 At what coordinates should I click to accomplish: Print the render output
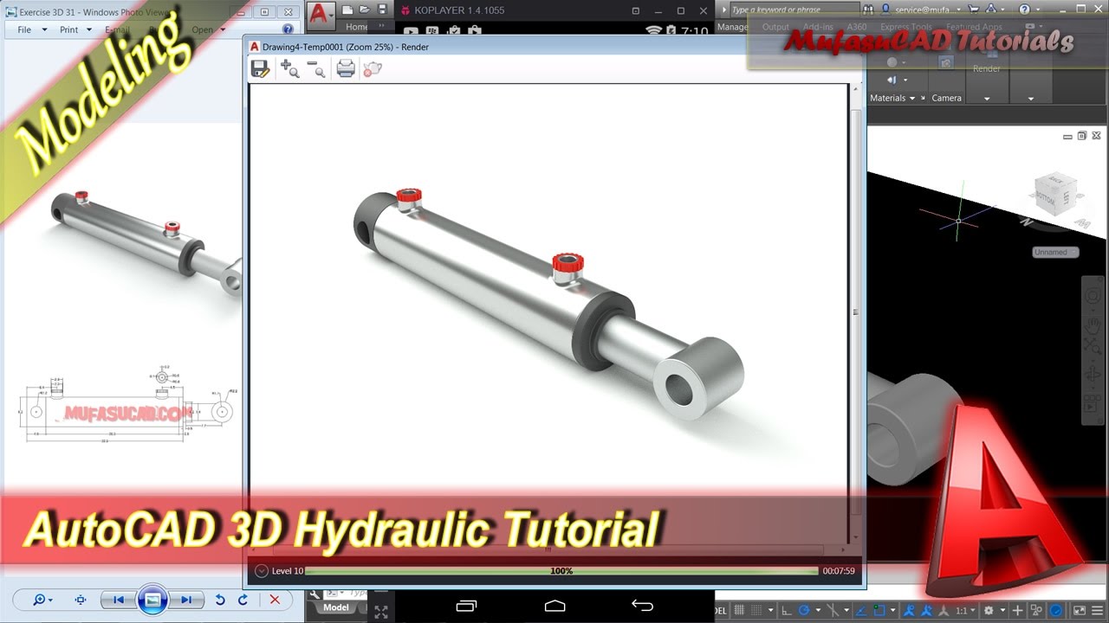pyautogui.click(x=346, y=69)
